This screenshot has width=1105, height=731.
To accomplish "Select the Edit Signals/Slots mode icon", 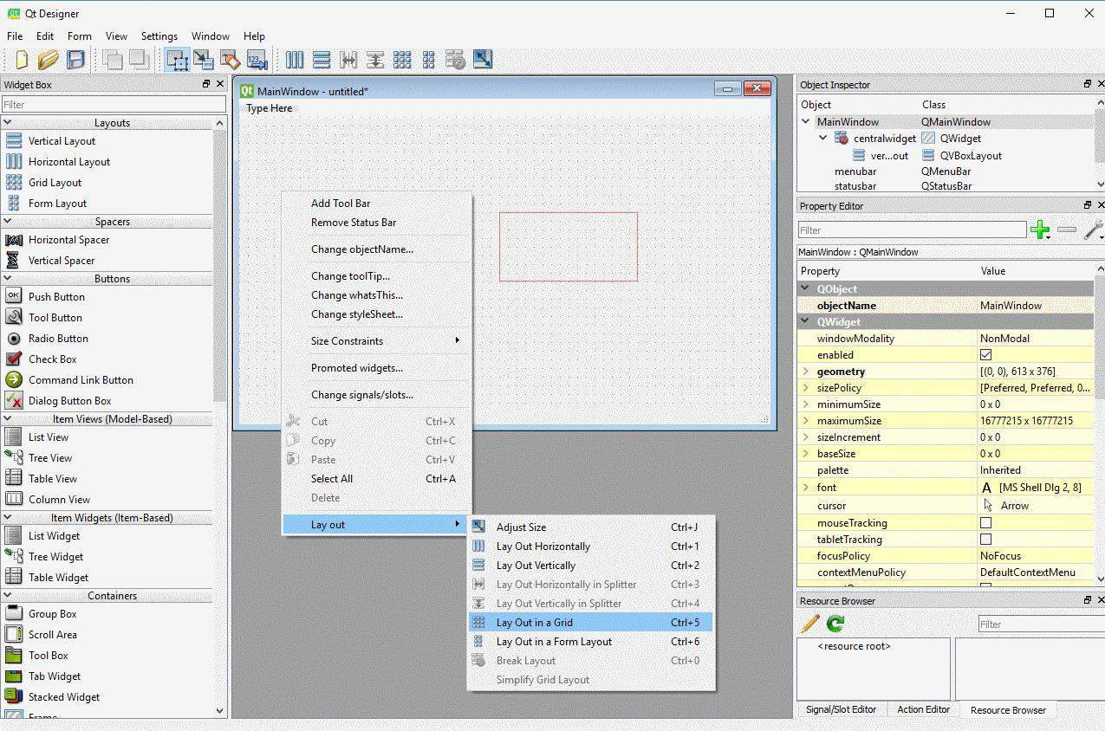I will coord(204,60).
